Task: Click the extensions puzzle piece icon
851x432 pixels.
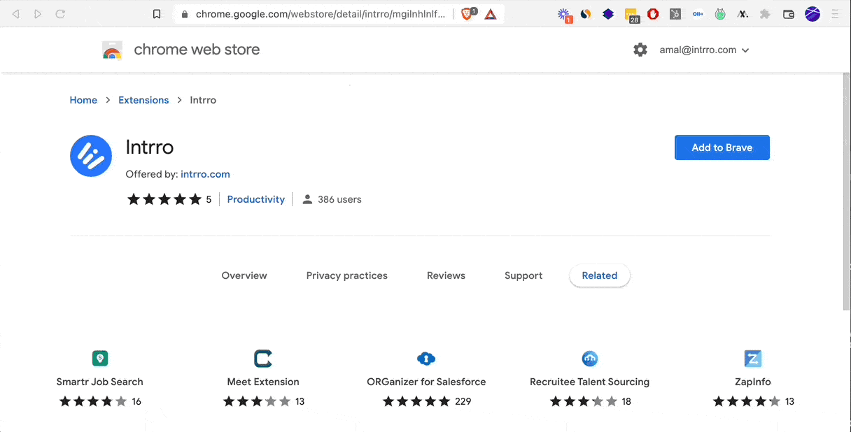Action: (765, 14)
